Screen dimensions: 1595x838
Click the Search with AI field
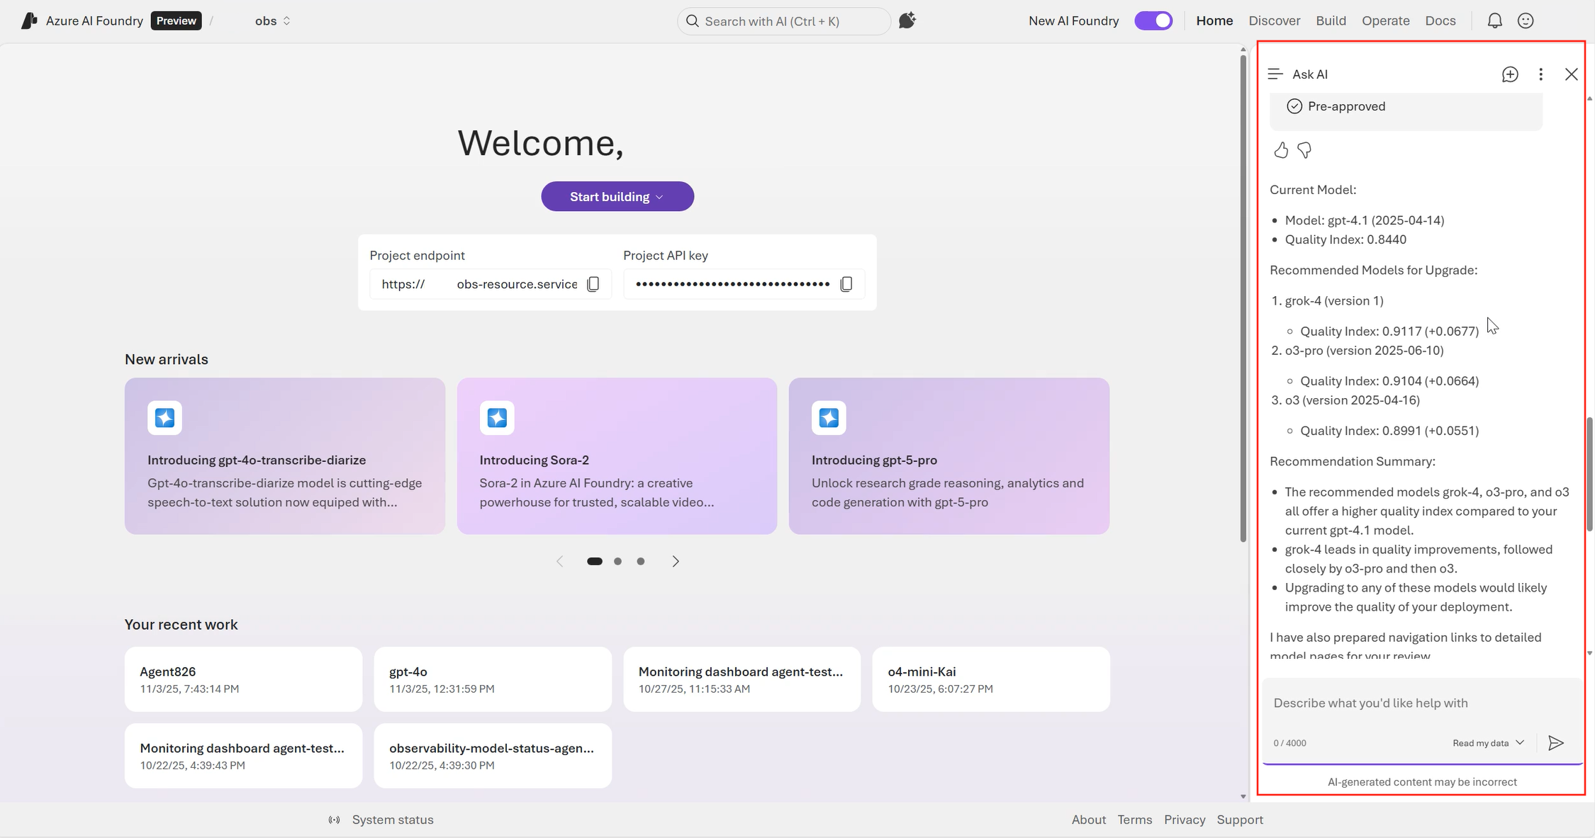tap(783, 21)
